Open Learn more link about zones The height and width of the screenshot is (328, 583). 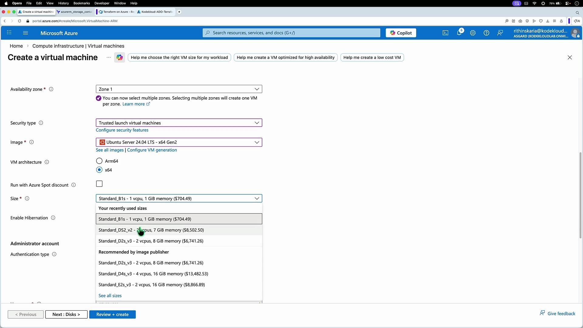coord(136,104)
